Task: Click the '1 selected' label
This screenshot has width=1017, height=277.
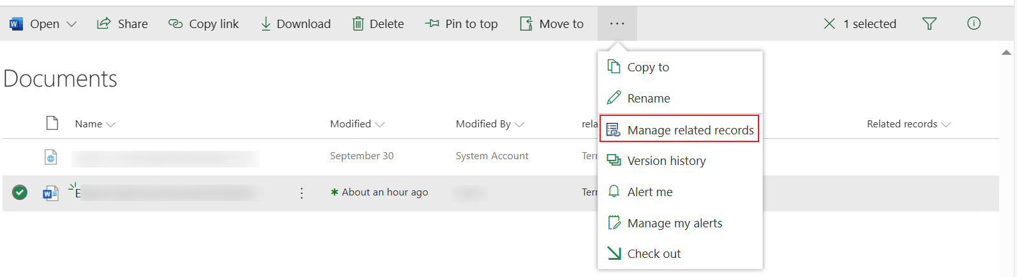Action: (870, 24)
